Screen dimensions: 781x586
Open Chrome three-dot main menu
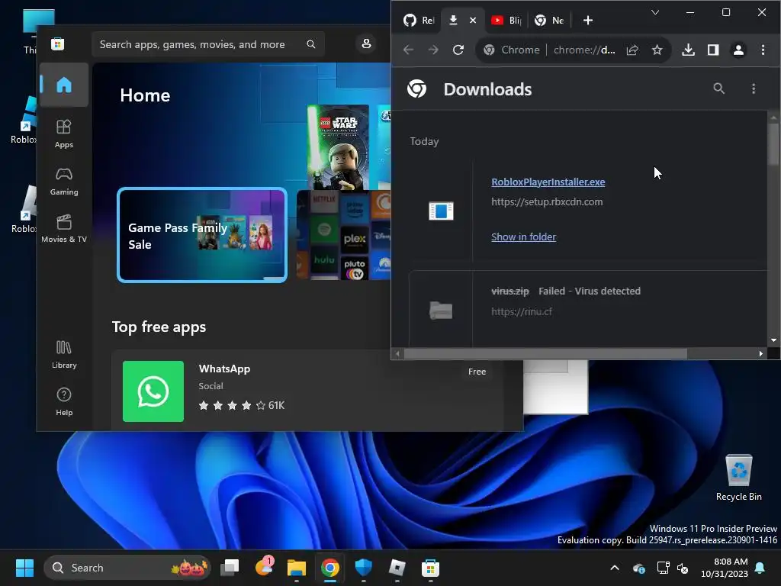pos(763,50)
